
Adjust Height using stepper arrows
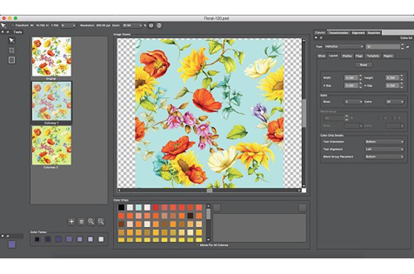[x=402, y=78]
